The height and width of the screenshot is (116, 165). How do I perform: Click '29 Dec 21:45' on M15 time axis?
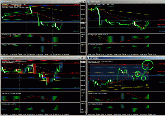pos(13,114)
